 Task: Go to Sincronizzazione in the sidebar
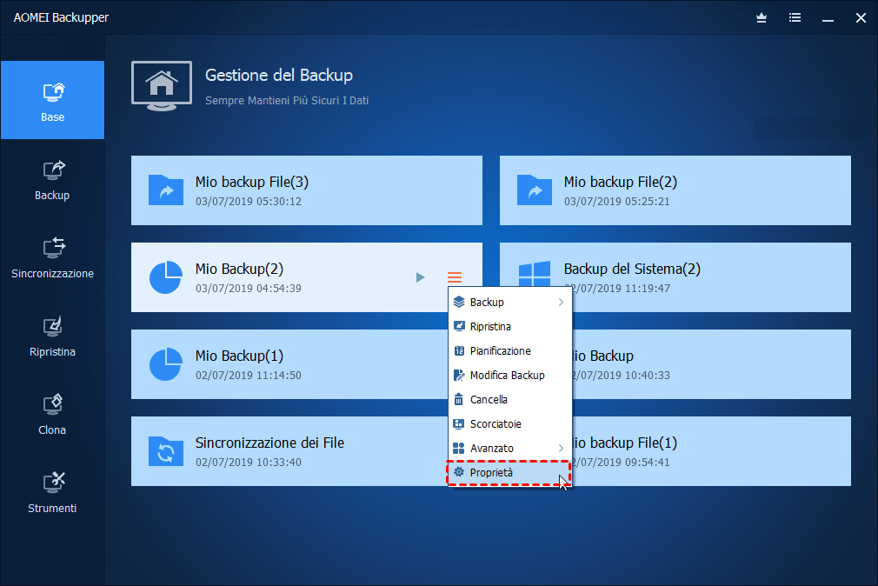(x=52, y=258)
